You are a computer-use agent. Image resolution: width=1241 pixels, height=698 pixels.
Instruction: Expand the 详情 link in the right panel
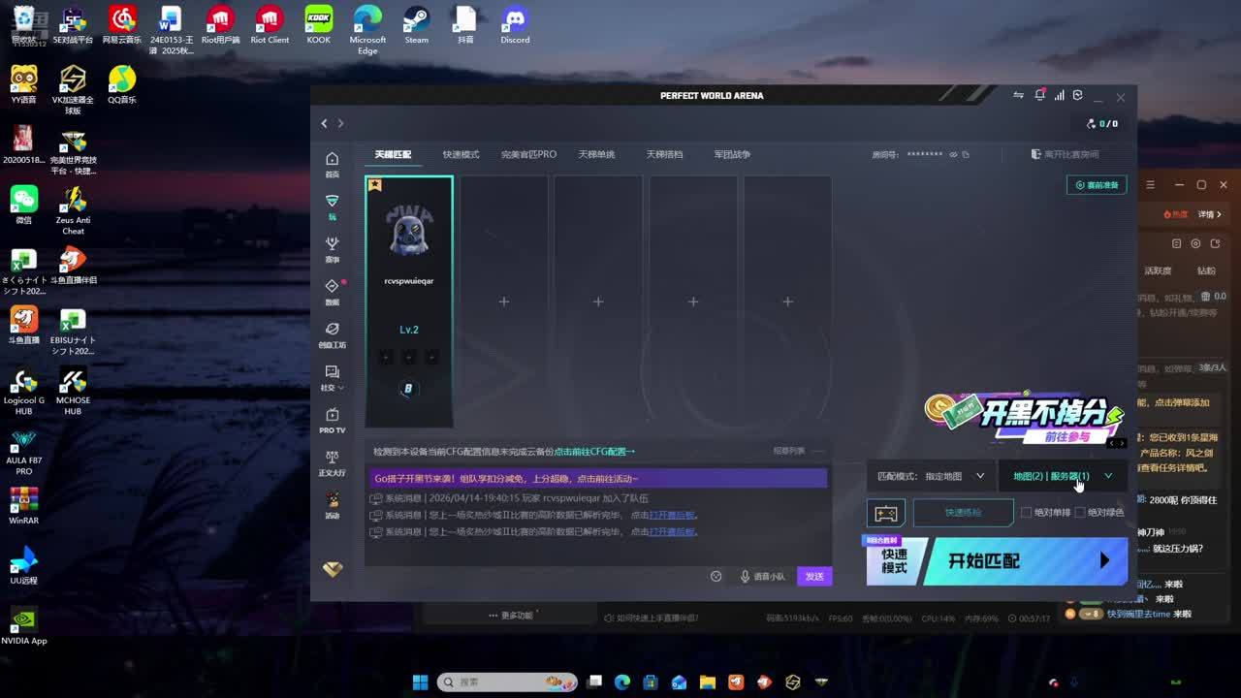pyautogui.click(x=1210, y=214)
